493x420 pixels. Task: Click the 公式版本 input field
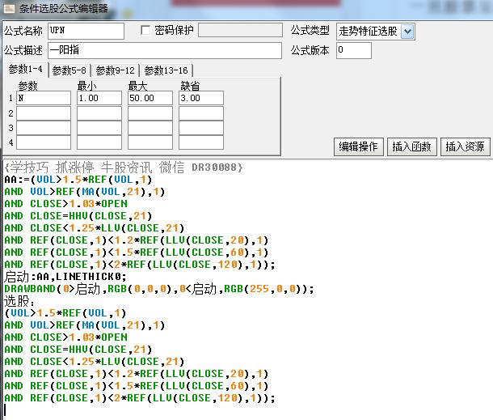tap(354, 50)
